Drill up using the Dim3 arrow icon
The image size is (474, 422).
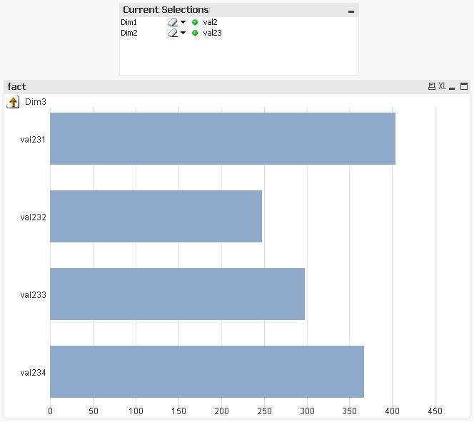pyautogui.click(x=13, y=102)
